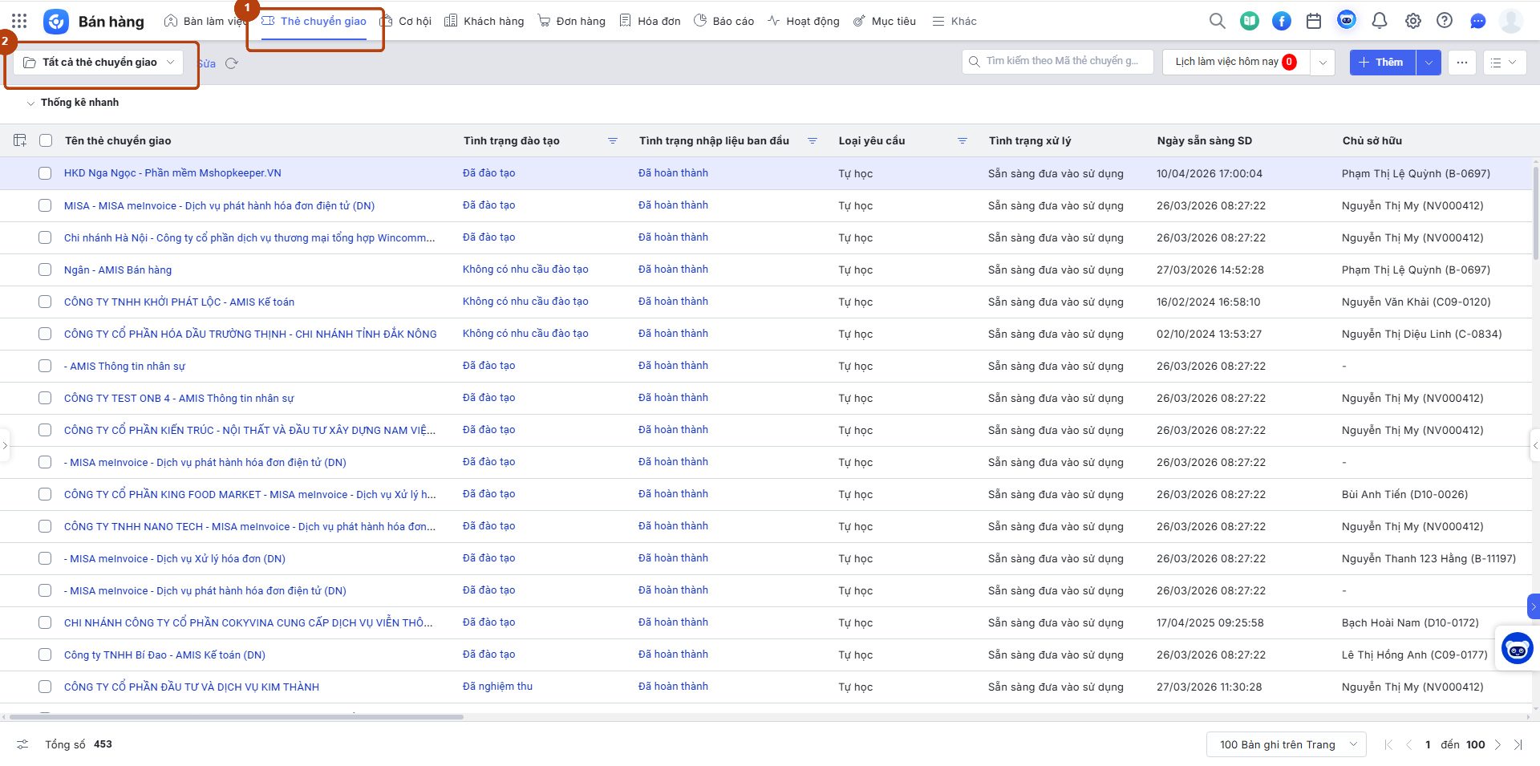The height and width of the screenshot is (766, 1540).
Task: Open the Thêm button dropdown arrow
Action: [1429, 63]
